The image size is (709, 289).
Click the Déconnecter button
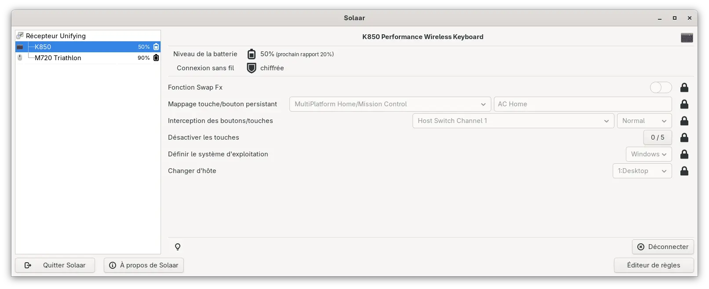663,247
